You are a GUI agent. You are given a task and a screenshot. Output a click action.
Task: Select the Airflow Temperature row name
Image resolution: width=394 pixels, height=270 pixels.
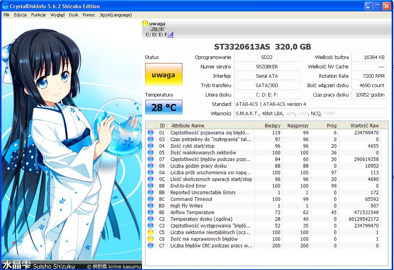point(192,213)
